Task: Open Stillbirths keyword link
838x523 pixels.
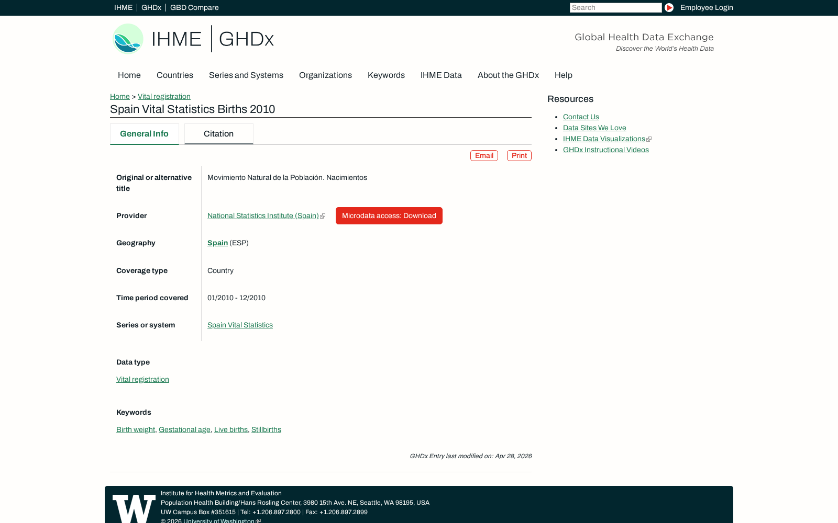Action: [x=266, y=429]
